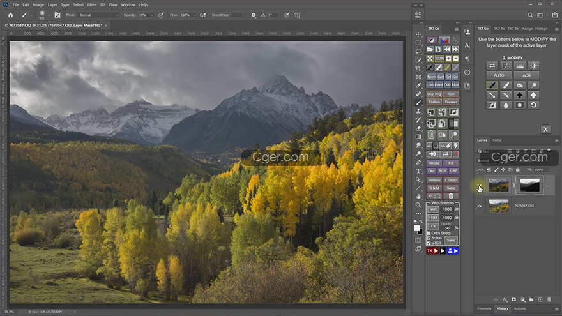Click the Vert 1080 input field
This screenshot has width=562, height=316.
(x=447, y=209)
